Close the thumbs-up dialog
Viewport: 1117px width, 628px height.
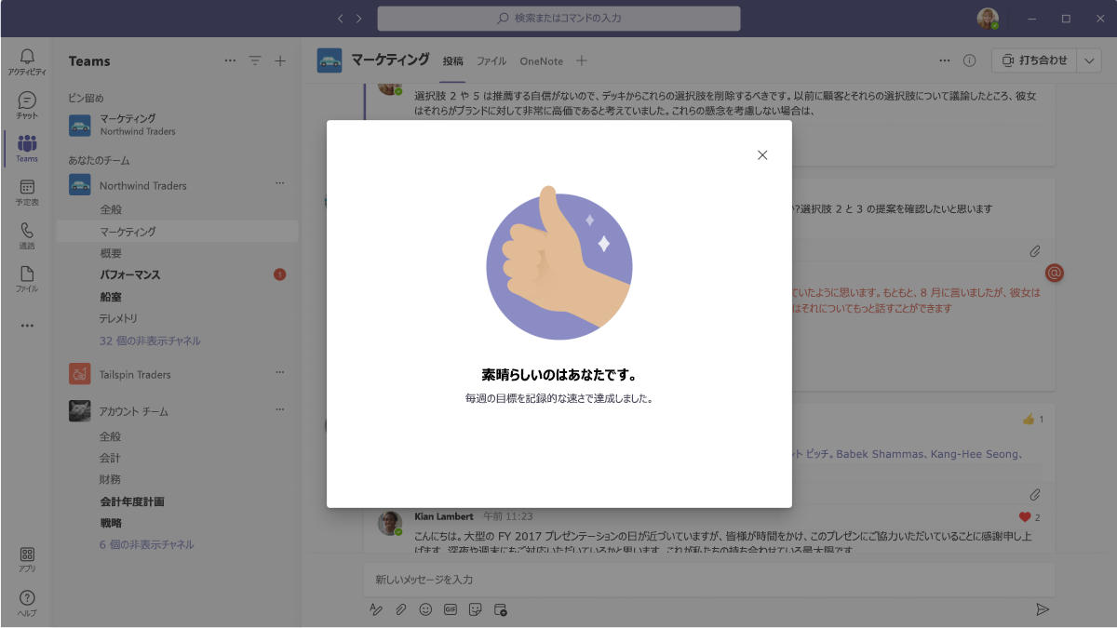762,155
